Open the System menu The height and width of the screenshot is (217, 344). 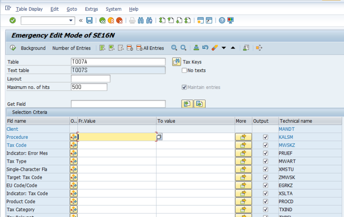coord(113,9)
